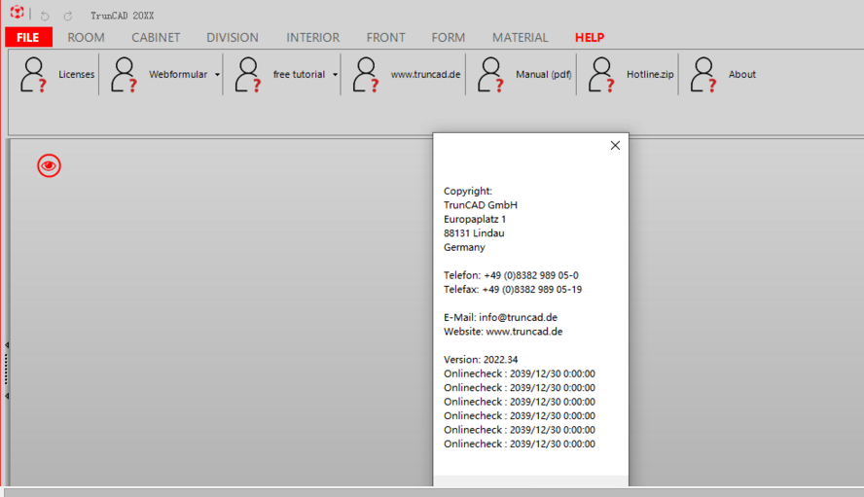Click the Germany text line

(464, 247)
